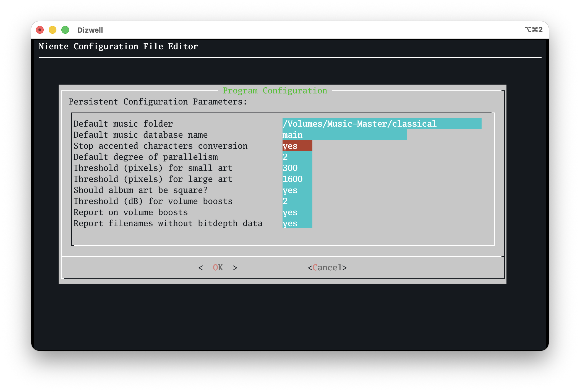Screen dimensions: 580x392
Task: Click the macOS green zoom icon
Action: tap(65, 30)
